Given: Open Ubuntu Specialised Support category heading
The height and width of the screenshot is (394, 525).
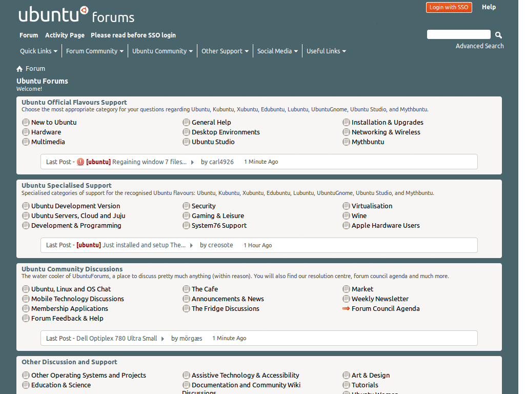Looking at the screenshot, I should point(67,185).
